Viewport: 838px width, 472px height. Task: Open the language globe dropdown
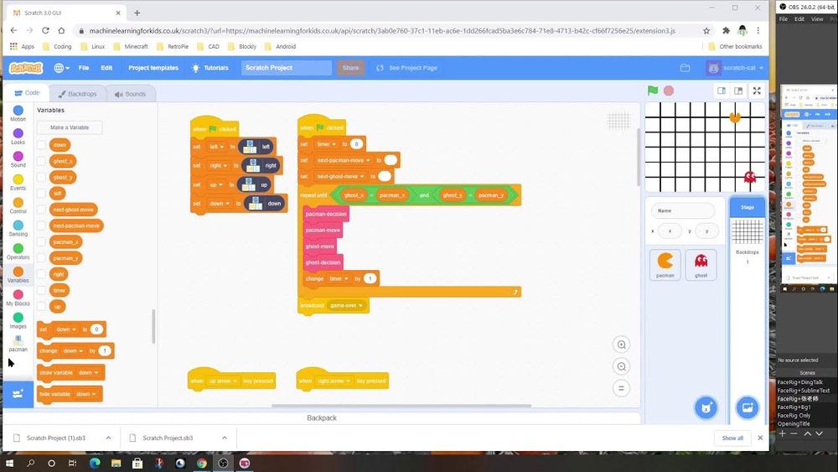tap(61, 68)
